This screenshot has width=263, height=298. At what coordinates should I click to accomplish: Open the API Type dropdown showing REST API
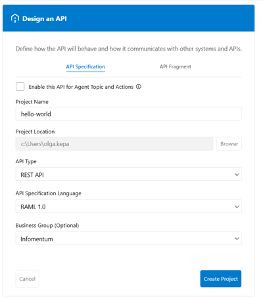tap(129, 174)
